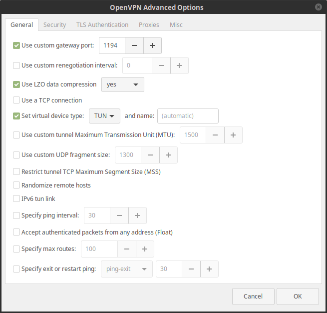Click plus on renegotiation interval

coord(179,65)
